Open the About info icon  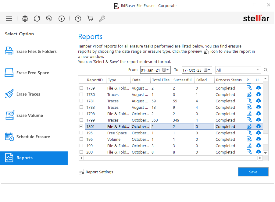click(x=62, y=19)
